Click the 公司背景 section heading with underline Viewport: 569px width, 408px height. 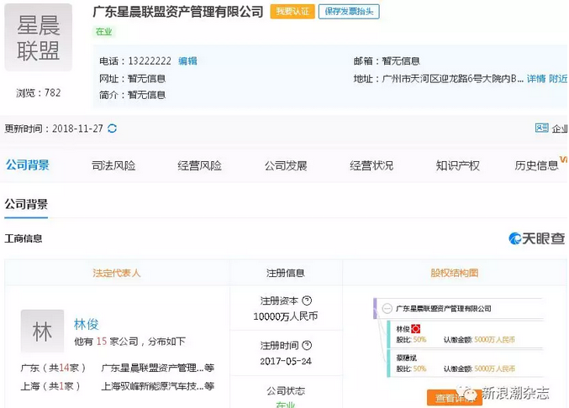(x=26, y=204)
